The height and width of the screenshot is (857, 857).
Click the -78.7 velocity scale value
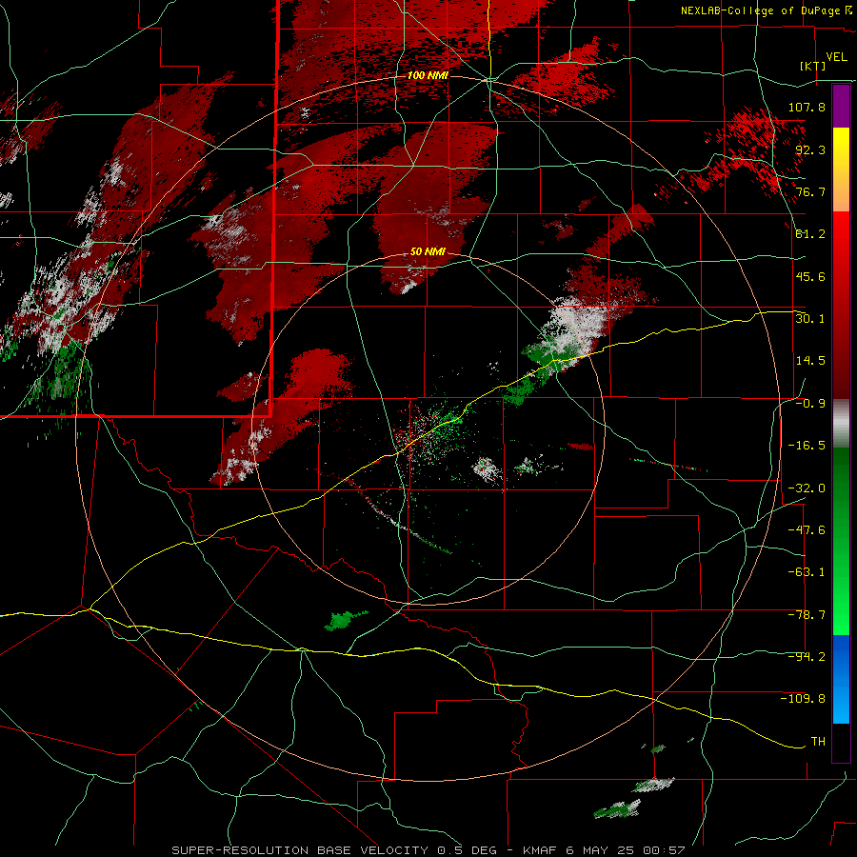[x=807, y=615]
